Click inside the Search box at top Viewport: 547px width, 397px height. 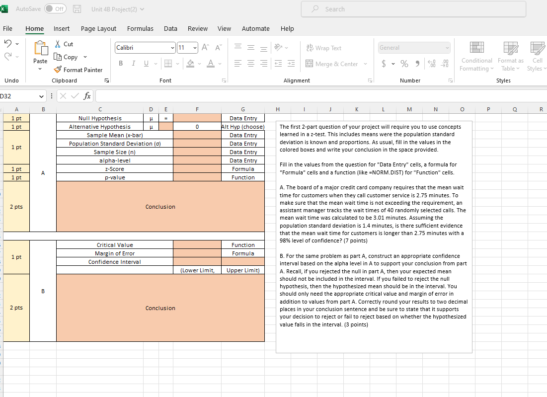click(413, 9)
